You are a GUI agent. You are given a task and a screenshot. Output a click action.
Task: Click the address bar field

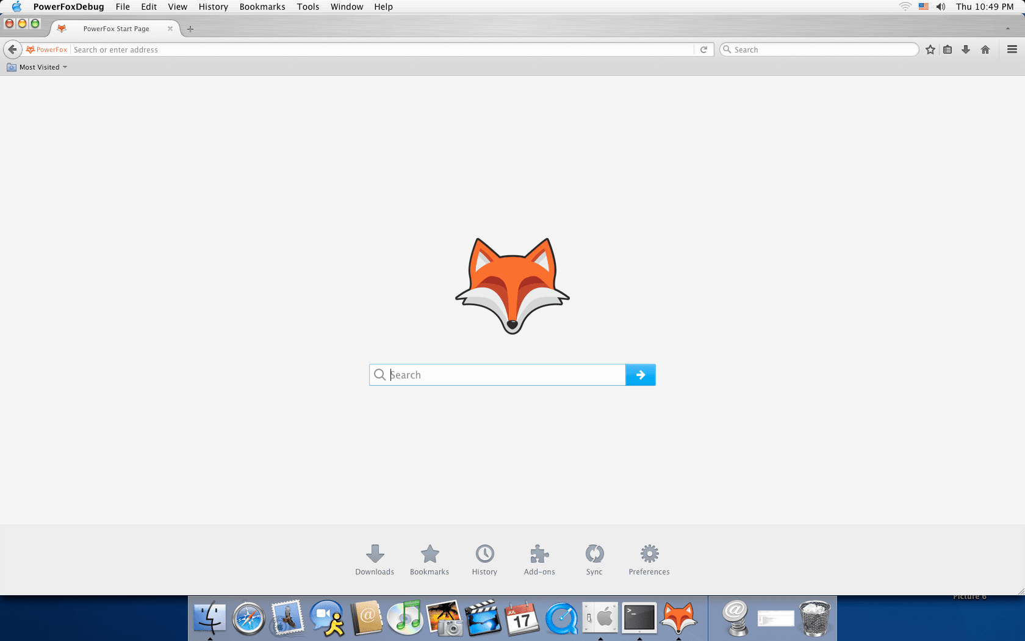[x=382, y=49]
